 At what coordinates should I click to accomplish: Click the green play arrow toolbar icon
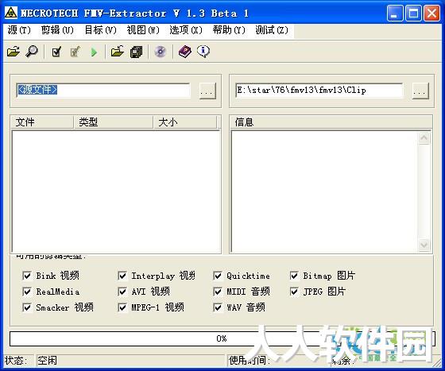click(x=94, y=52)
